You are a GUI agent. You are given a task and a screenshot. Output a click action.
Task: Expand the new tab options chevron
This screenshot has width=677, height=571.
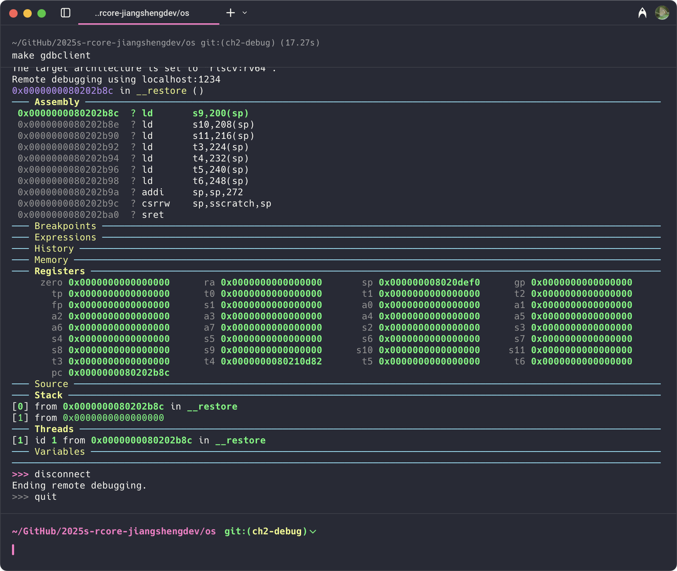[245, 13]
